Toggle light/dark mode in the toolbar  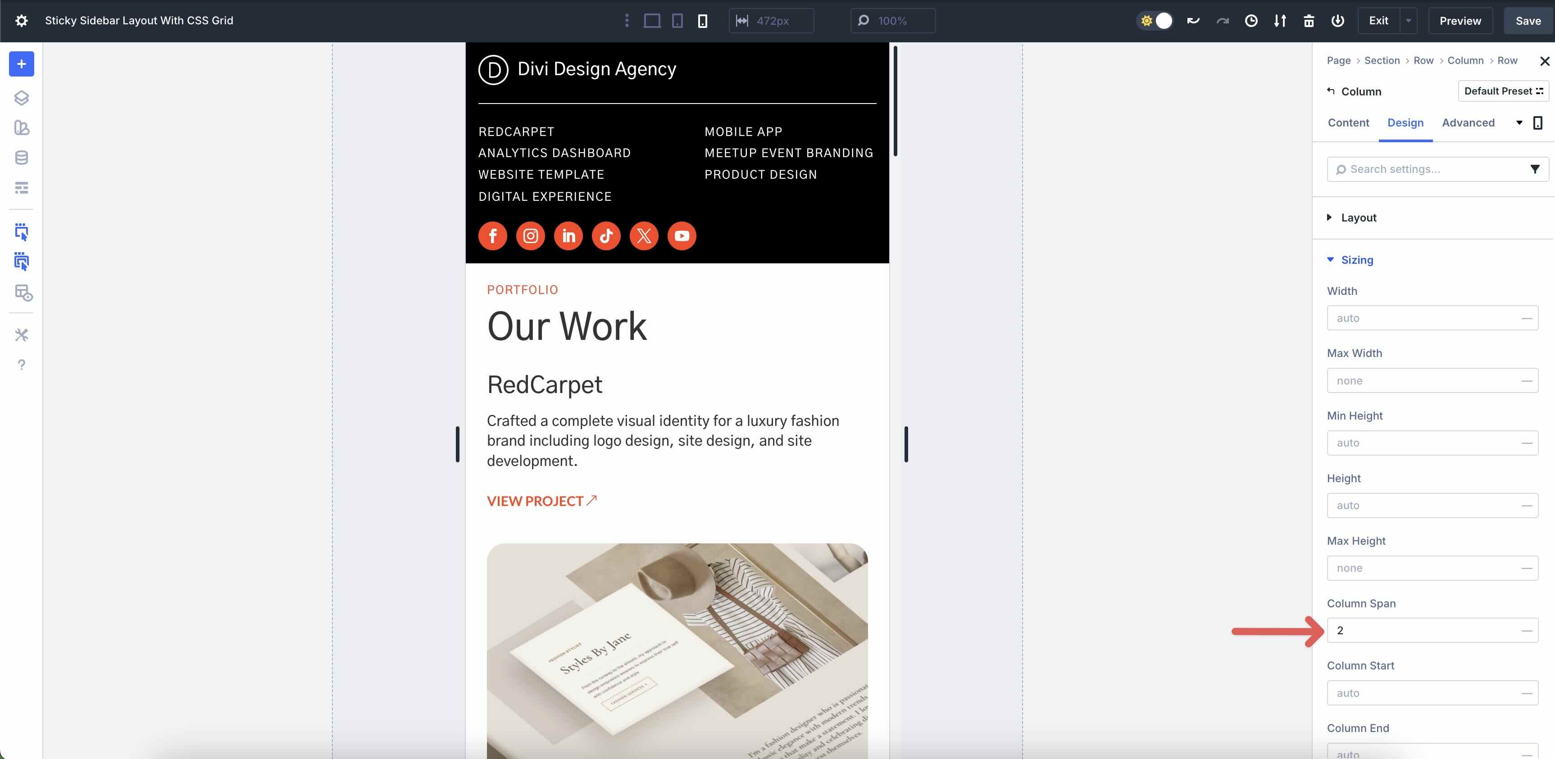(1155, 21)
